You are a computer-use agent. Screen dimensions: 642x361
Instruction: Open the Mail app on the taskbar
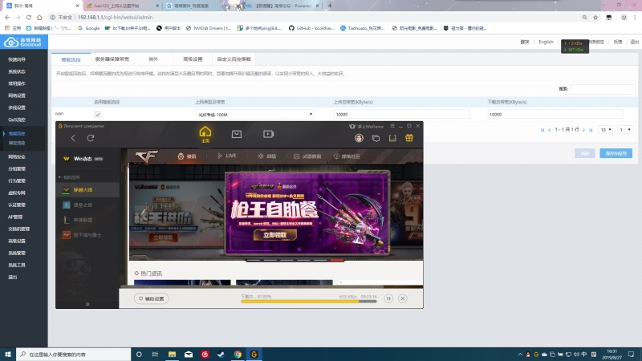(189, 354)
